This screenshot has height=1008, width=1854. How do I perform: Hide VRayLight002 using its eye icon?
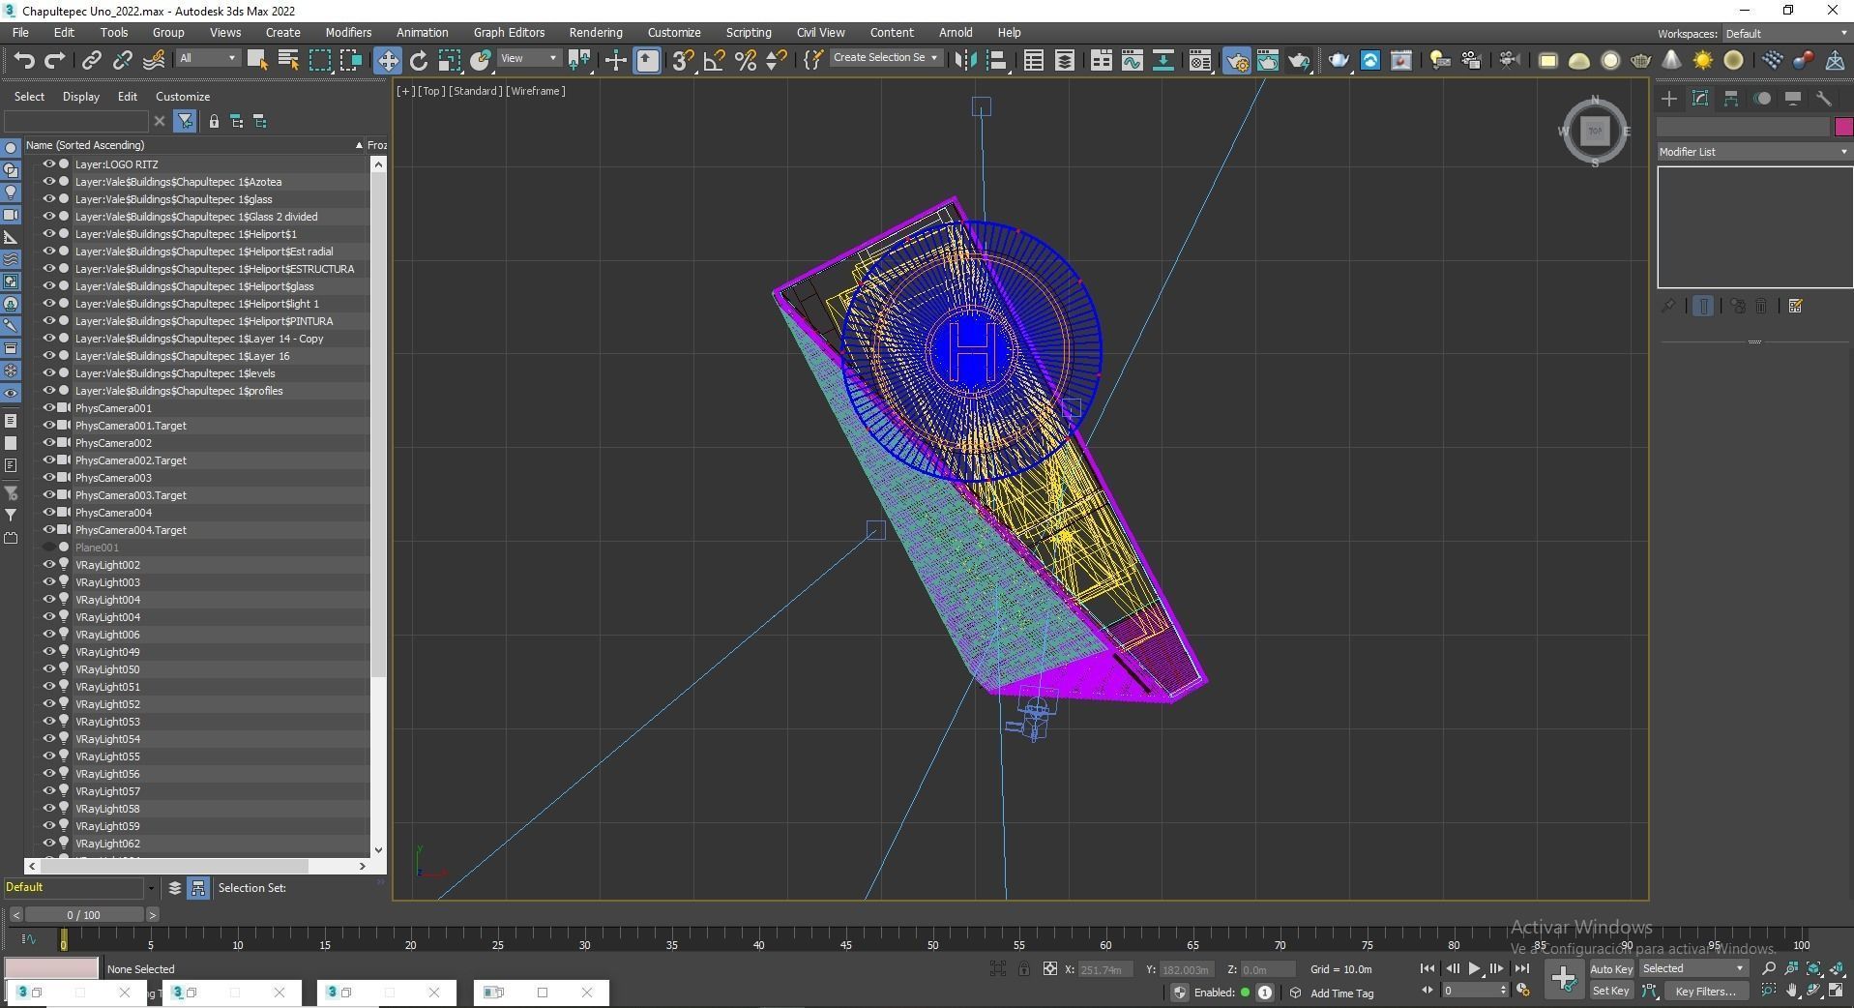click(48, 565)
